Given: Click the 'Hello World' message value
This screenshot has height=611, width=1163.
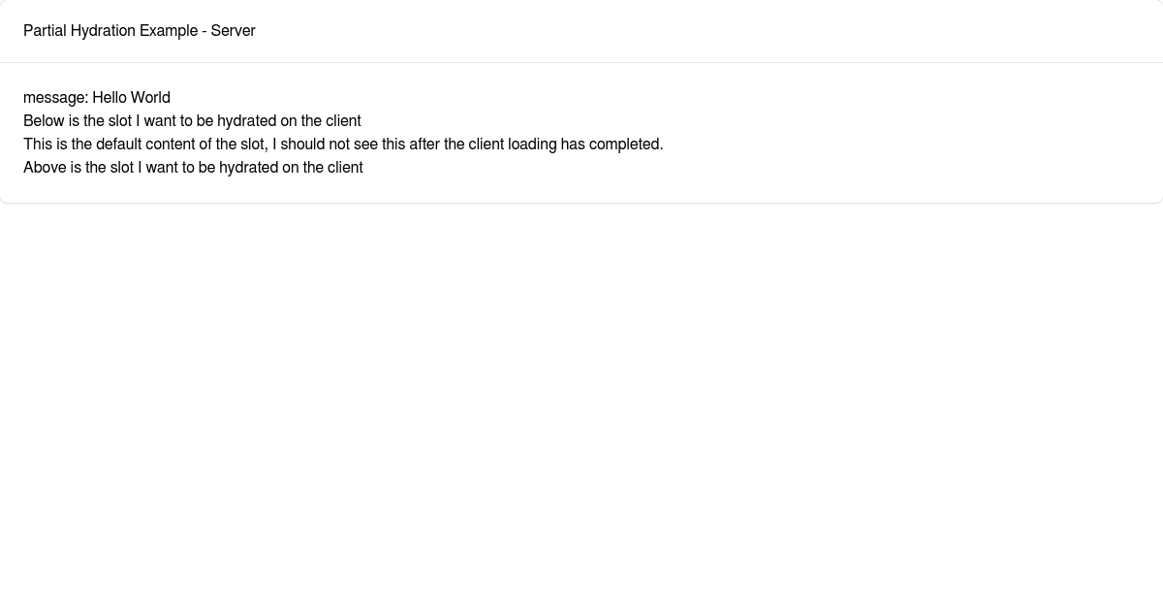Looking at the screenshot, I should (x=131, y=98).
